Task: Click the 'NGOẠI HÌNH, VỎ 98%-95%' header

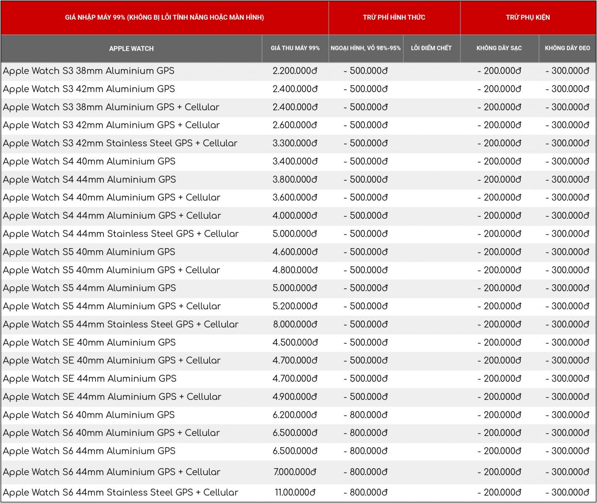Action: coord(365,48)
